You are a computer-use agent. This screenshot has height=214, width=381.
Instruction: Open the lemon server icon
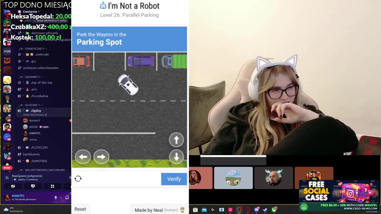7,80
